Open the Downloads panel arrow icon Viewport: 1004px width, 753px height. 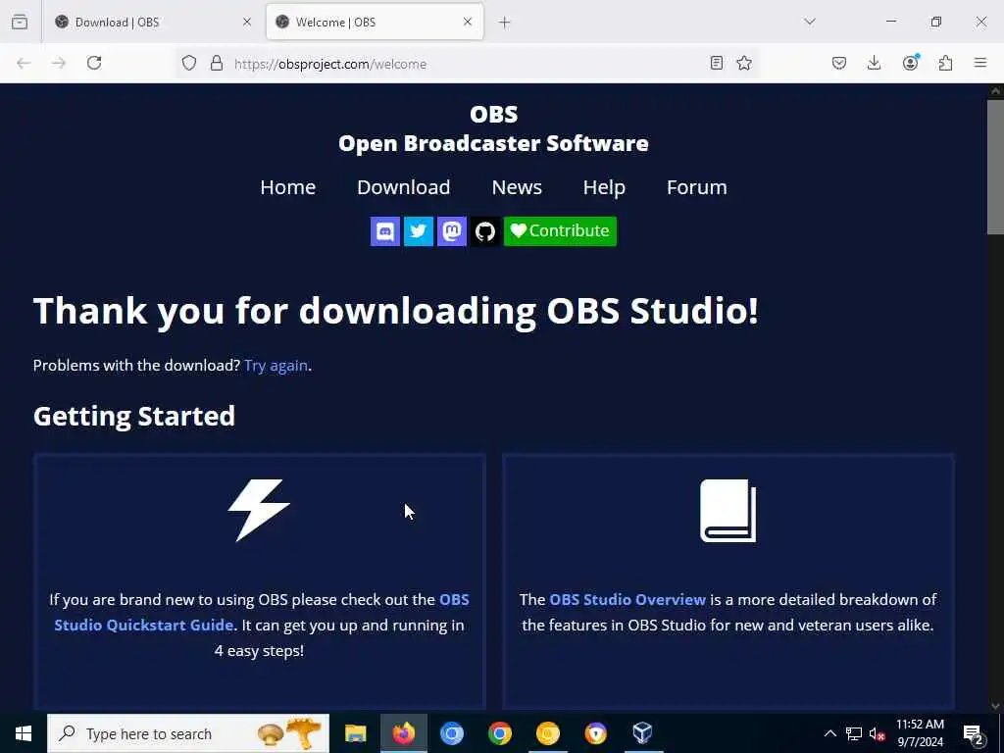[x=874, y=63]
